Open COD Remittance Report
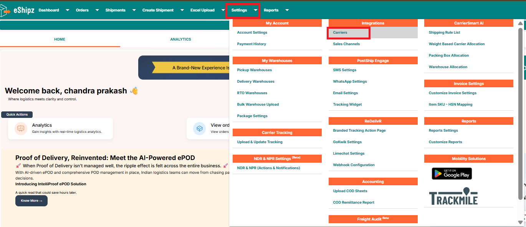Screen dimensions: 526x227 coord(354,203)
